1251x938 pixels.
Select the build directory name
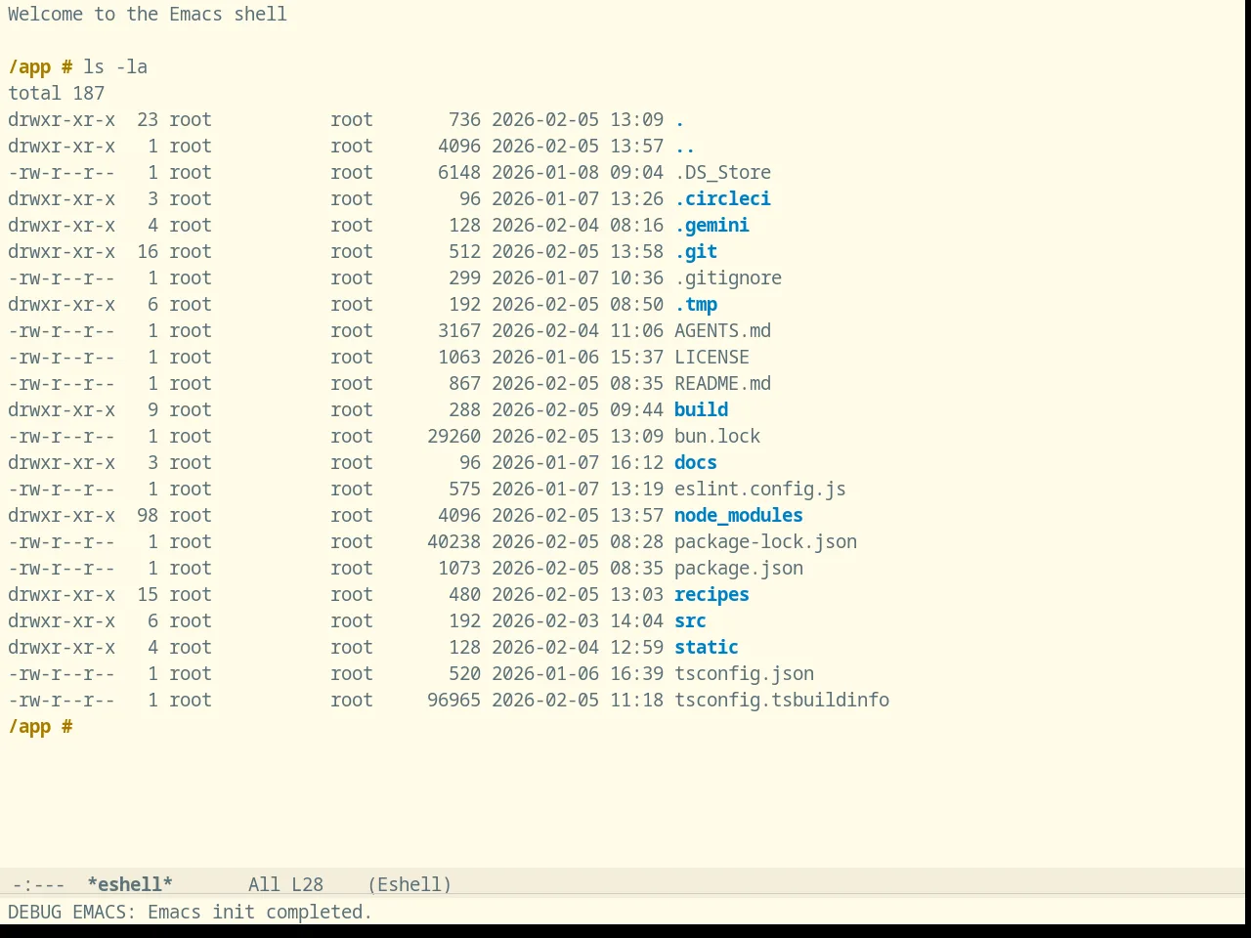point(701,409)
